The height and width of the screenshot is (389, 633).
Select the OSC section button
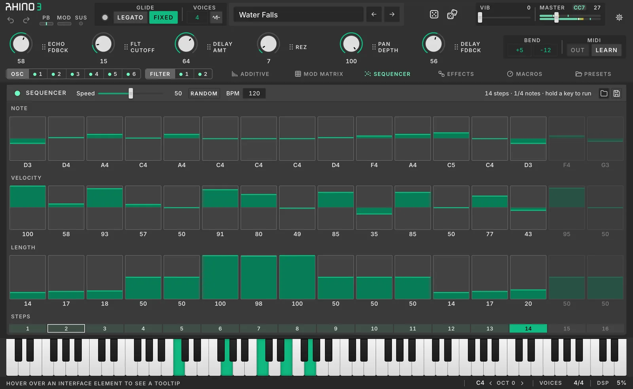(17, 74)
